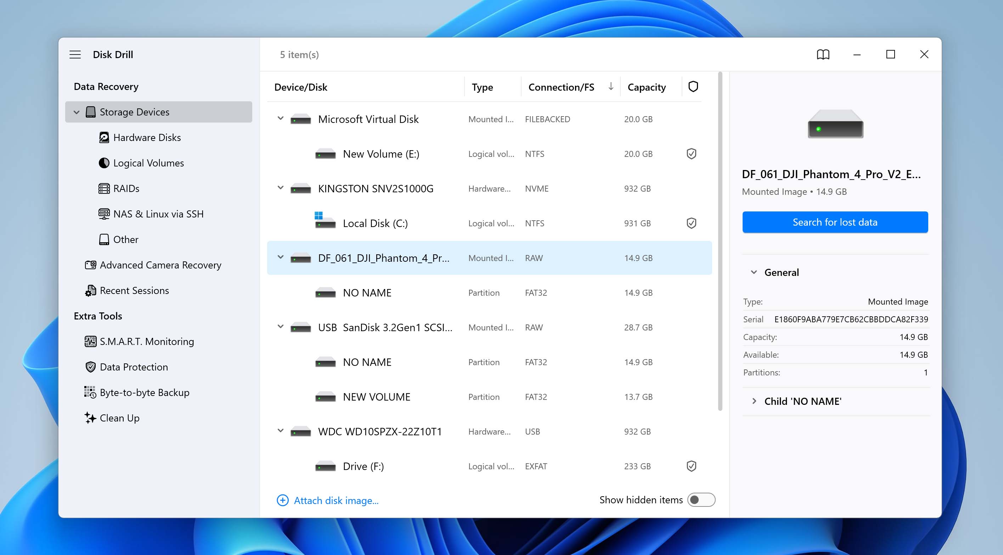Open NAS & Linux via SSH
Viewport: 1003px width, 555px height.
pos(158,214)
